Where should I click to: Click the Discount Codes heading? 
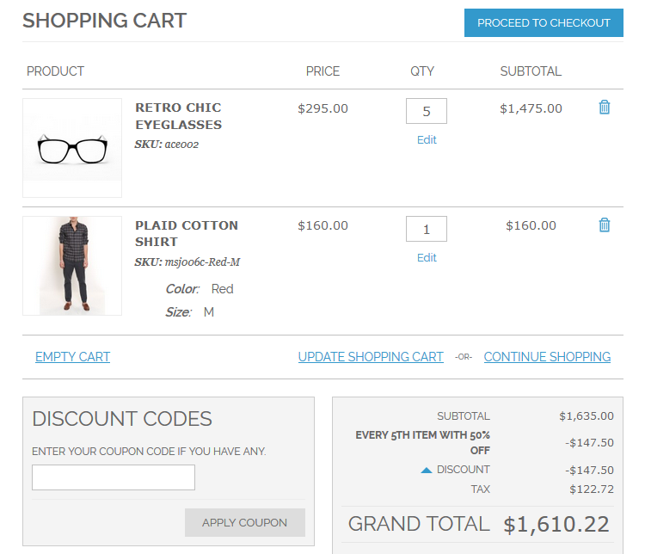coord(122,419)
